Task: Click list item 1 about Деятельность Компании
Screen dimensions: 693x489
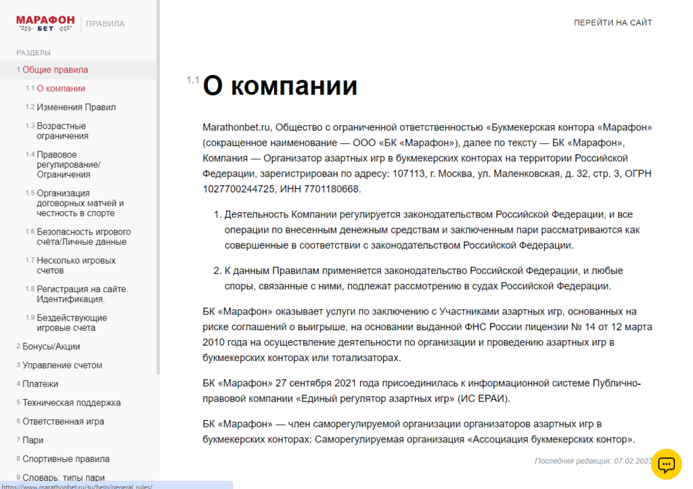Action: (x=432, y=230)
